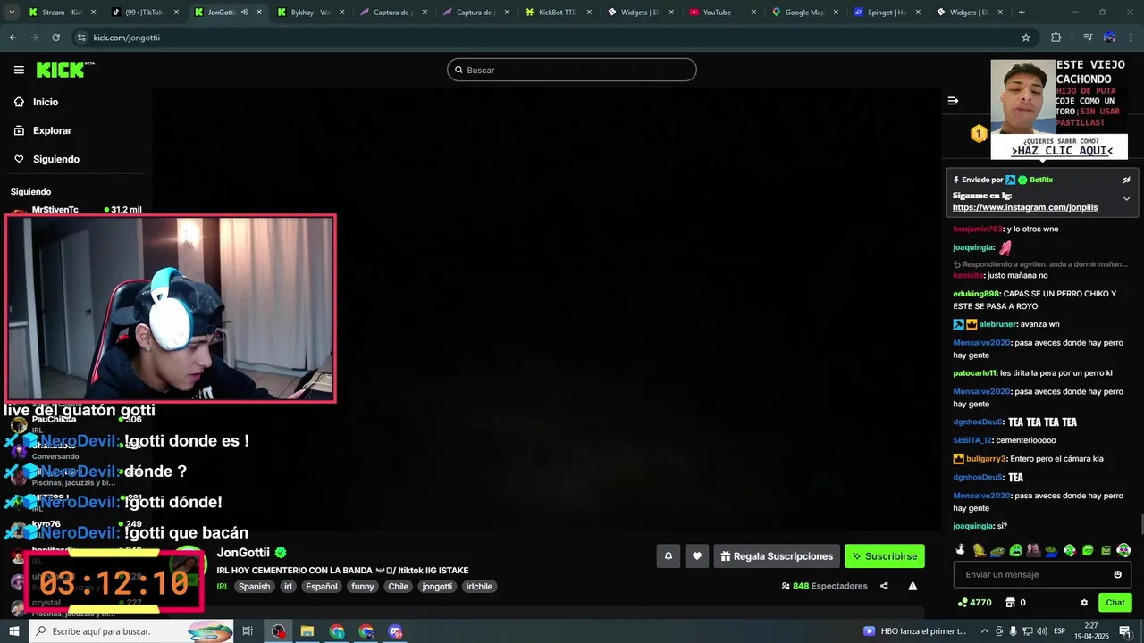Viewport: 1144px width, 643px height.
Task: Open JonGottii channel name
Action: pos(243,553)
